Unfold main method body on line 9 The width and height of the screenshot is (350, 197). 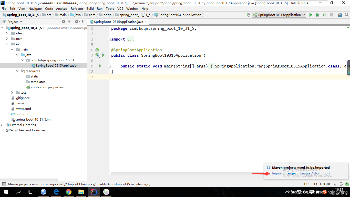coord(109,66)
